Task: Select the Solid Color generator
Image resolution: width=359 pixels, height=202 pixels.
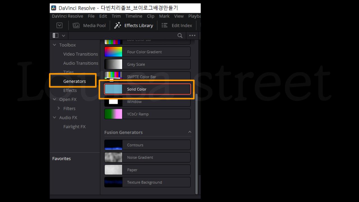Action: click(x=148, y=89)
